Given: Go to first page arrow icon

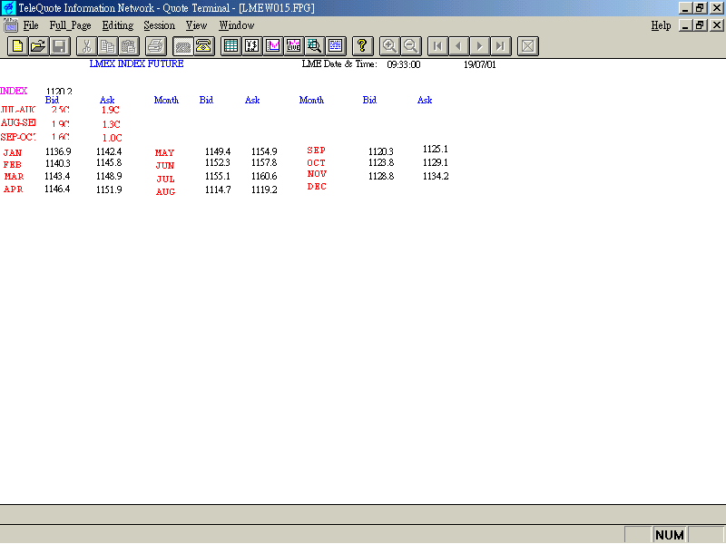Looking at the screenshot, I should tap(437, 46).
